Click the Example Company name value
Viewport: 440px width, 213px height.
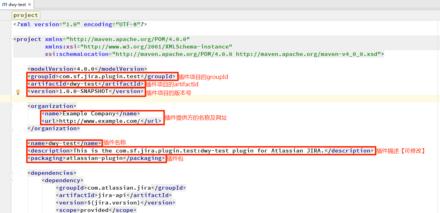click(89, 114)
